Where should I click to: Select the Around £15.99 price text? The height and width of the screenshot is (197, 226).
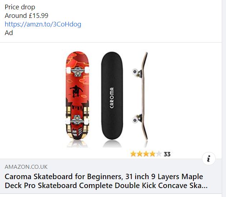point(27,15)
